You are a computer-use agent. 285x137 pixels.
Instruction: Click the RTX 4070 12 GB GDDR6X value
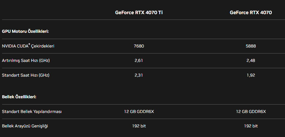click(251, 111)
